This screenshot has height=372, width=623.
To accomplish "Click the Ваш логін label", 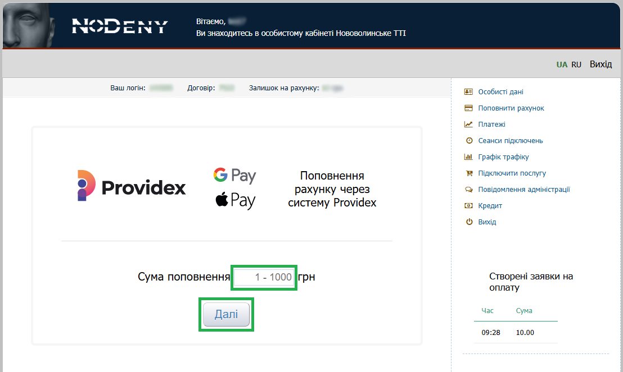I will click(128, 88).
